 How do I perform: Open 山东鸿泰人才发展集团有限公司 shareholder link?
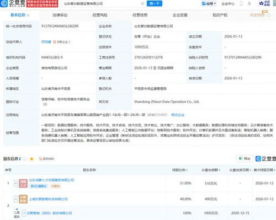pos(51,180)
